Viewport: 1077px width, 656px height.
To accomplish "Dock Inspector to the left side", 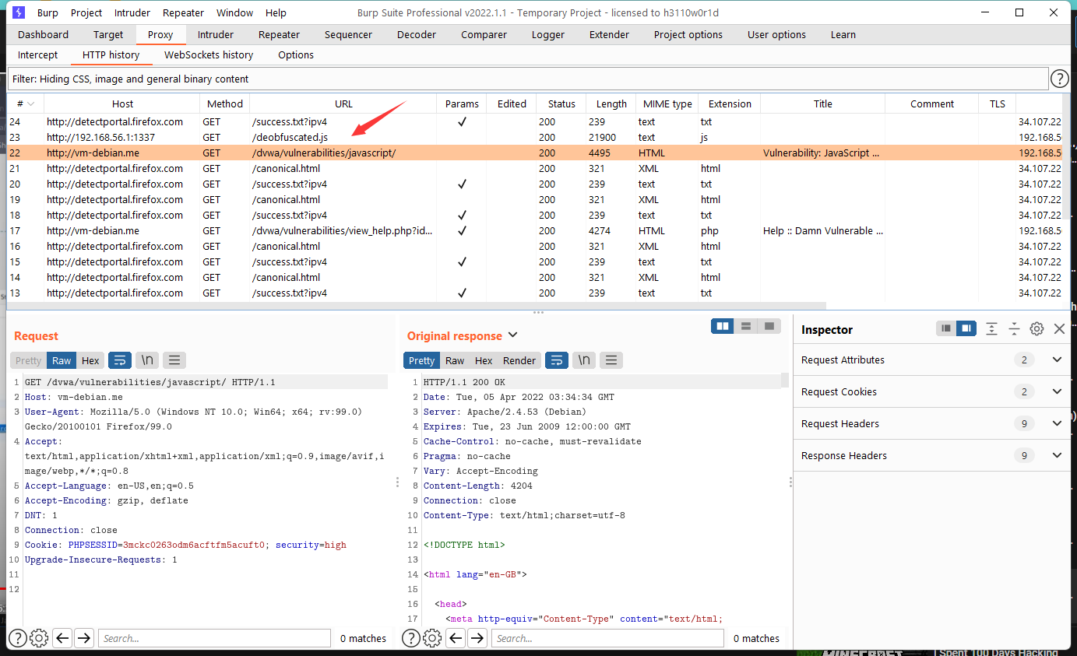I will [946, 329].
